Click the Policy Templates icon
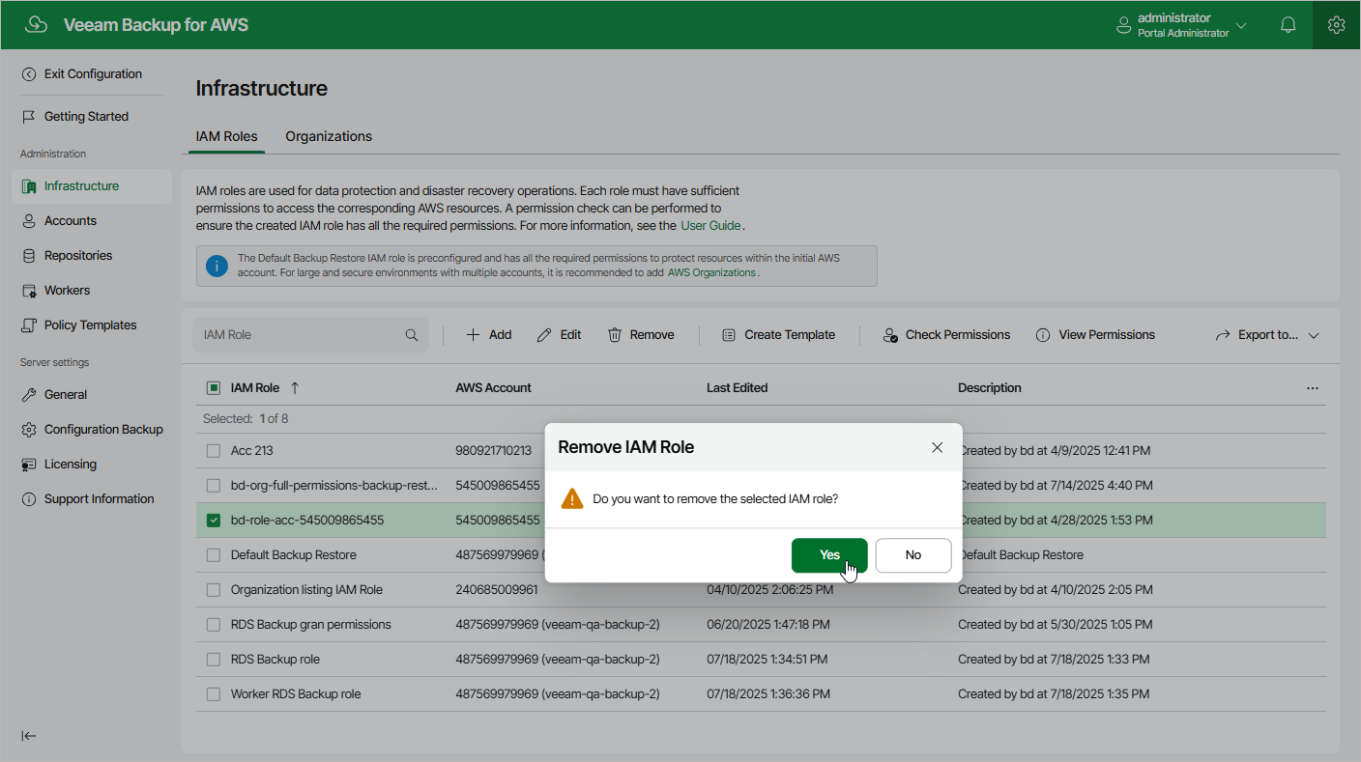This screenshot has height=762, width=1361. pos(29,325)
